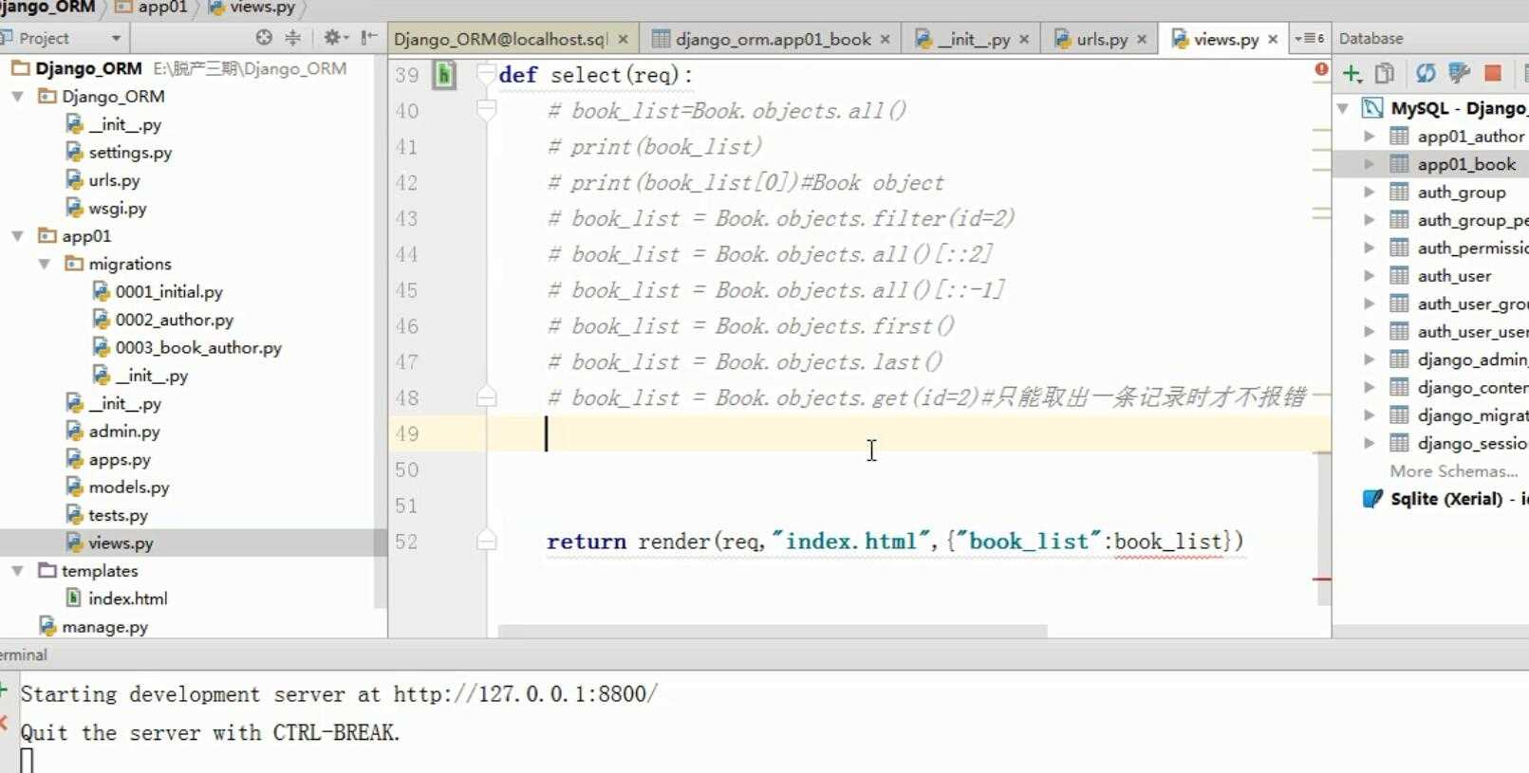Click the gutter marker icon on line 39
This screenshot has width=1529, height=773.
444,75
